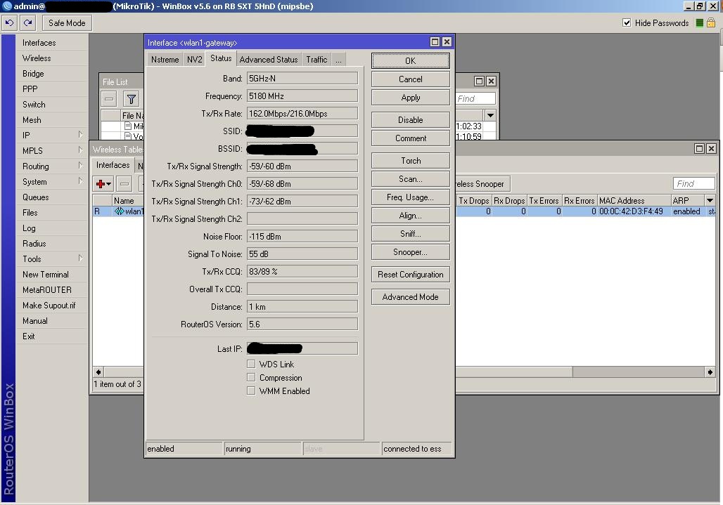Close the Interface wlan1-gateway dialog
The width and height of the screenshot is (723, 505).
[447, 42]
